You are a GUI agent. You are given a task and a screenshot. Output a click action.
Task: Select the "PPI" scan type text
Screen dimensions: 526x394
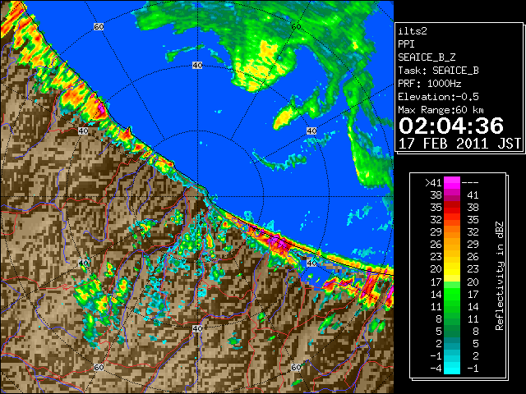406,44
